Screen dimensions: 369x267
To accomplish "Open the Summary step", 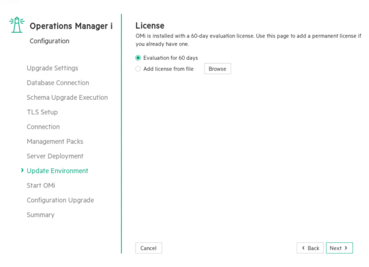I will pos(41,215).
